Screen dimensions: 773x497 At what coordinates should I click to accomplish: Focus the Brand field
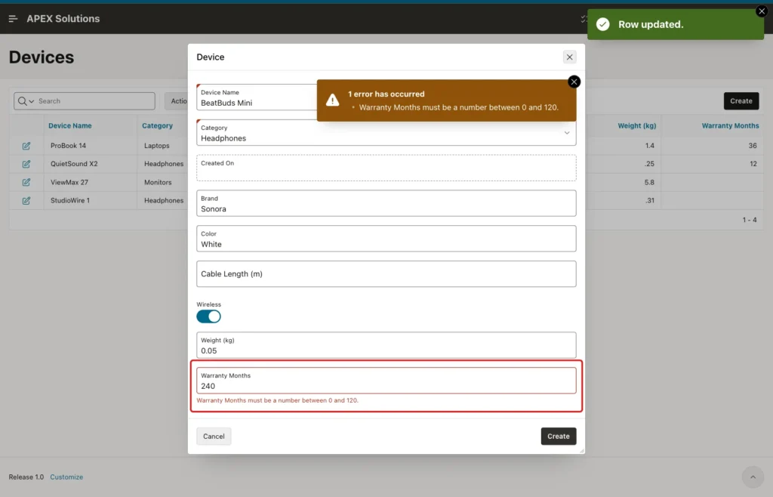point(386,203)
